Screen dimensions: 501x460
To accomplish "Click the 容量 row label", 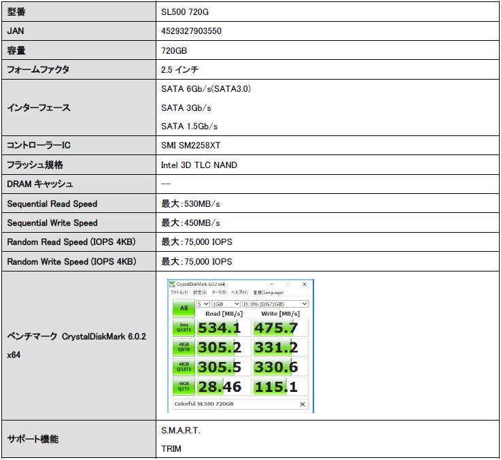I will coord(16,50).
